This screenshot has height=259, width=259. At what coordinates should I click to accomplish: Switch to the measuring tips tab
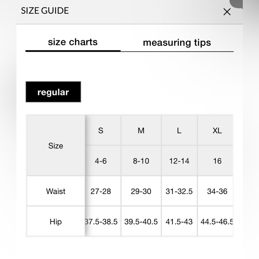click(177, 43)
